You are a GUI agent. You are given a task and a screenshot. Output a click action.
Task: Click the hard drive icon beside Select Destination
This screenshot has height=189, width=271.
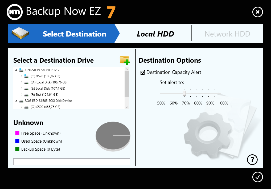(20, 34)
